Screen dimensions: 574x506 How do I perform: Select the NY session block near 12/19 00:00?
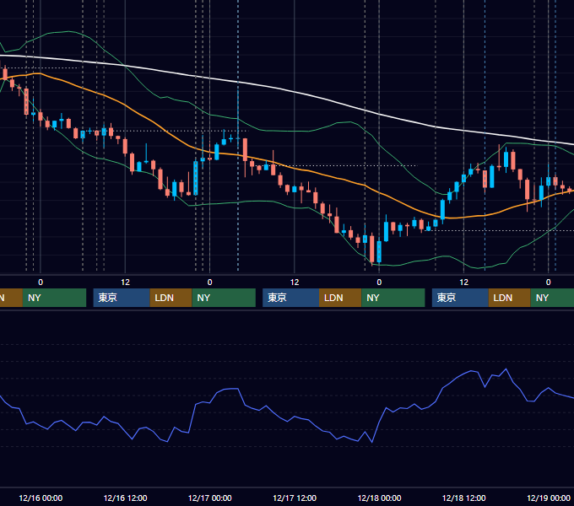point(552,298)
